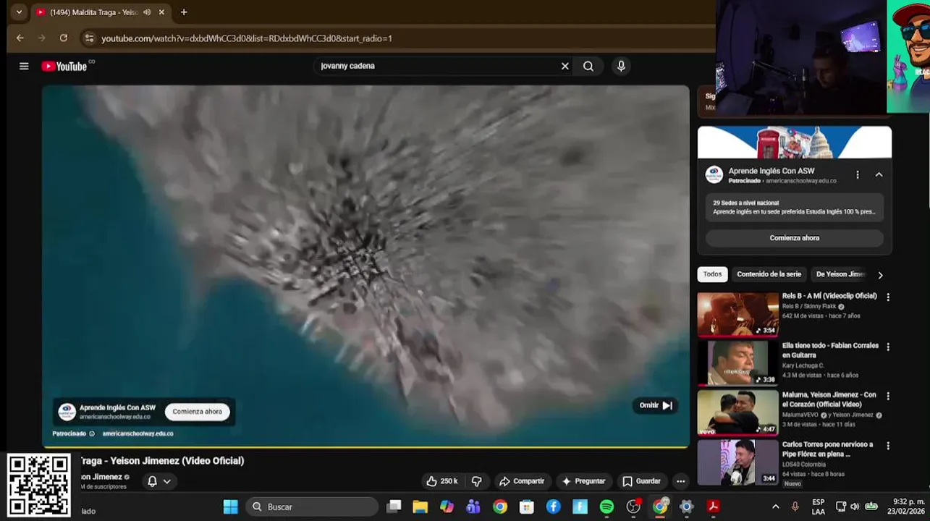Show hidden system tray icons

(x=775, y=507)
